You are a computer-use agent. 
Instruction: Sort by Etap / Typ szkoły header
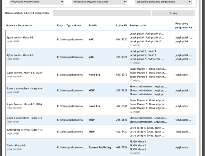coord(69,25)
